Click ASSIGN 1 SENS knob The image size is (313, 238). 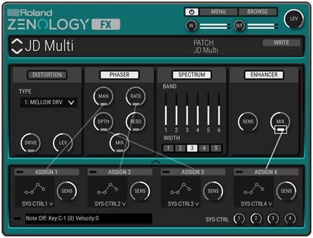point(67,191)
